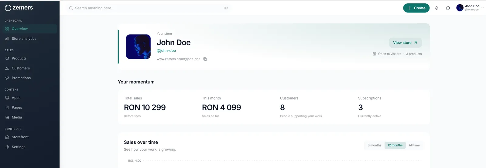Click This month RON 4 099 value
The image size is (486, 168).
coord(221,107)
